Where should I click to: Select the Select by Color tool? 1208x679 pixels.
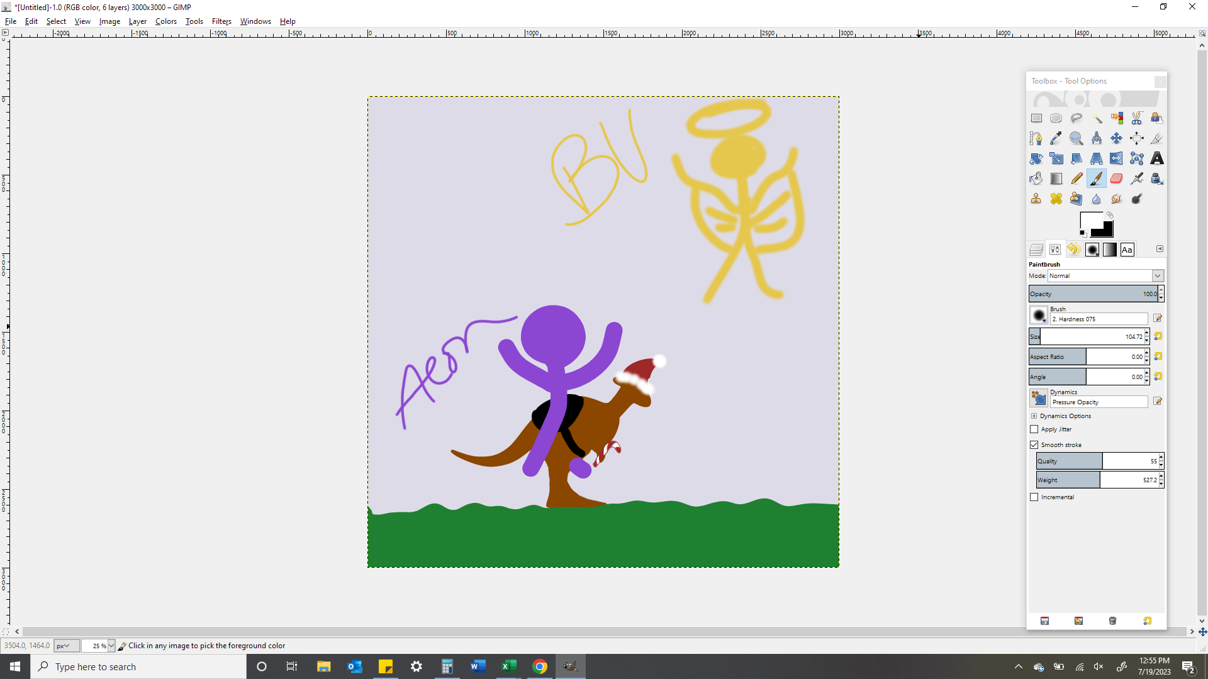point(1117,118)
